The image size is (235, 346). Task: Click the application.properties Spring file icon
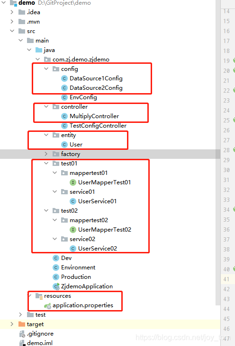(x=47, y=306)
